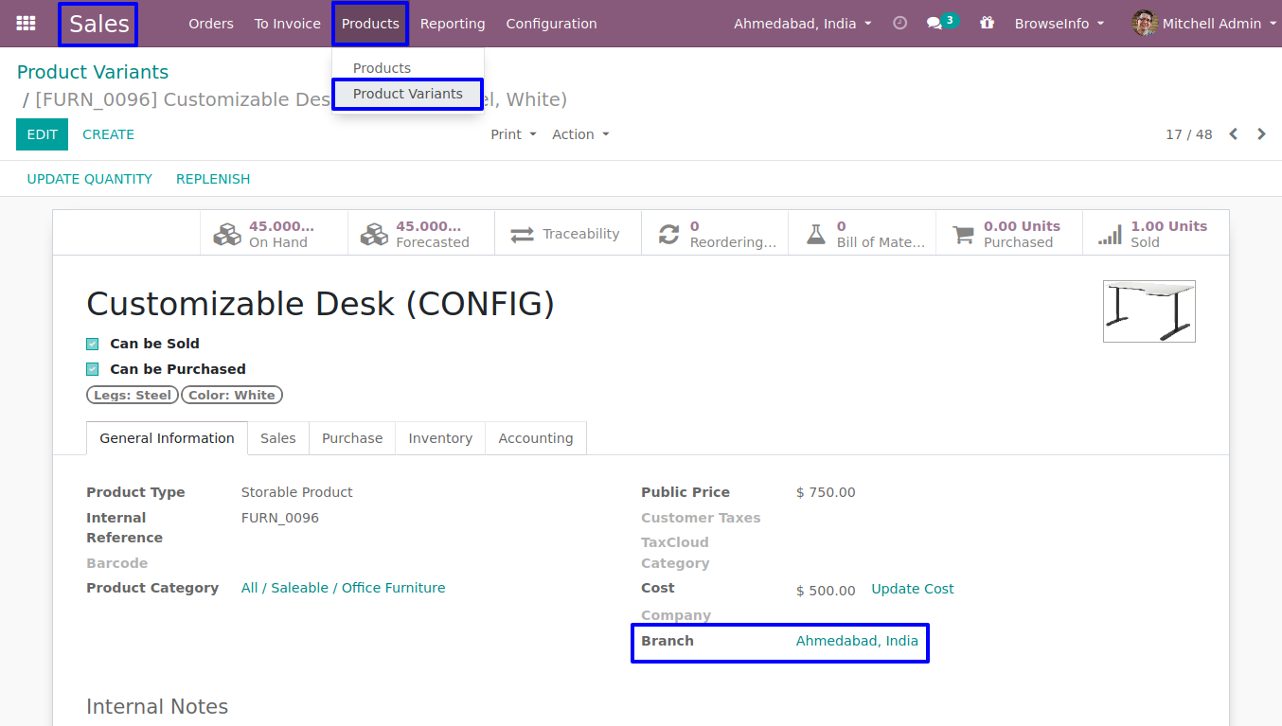Screen dimensions: 1282x726
Task: Open Bill of Materials flask icon
Action: tap(816, 234)
